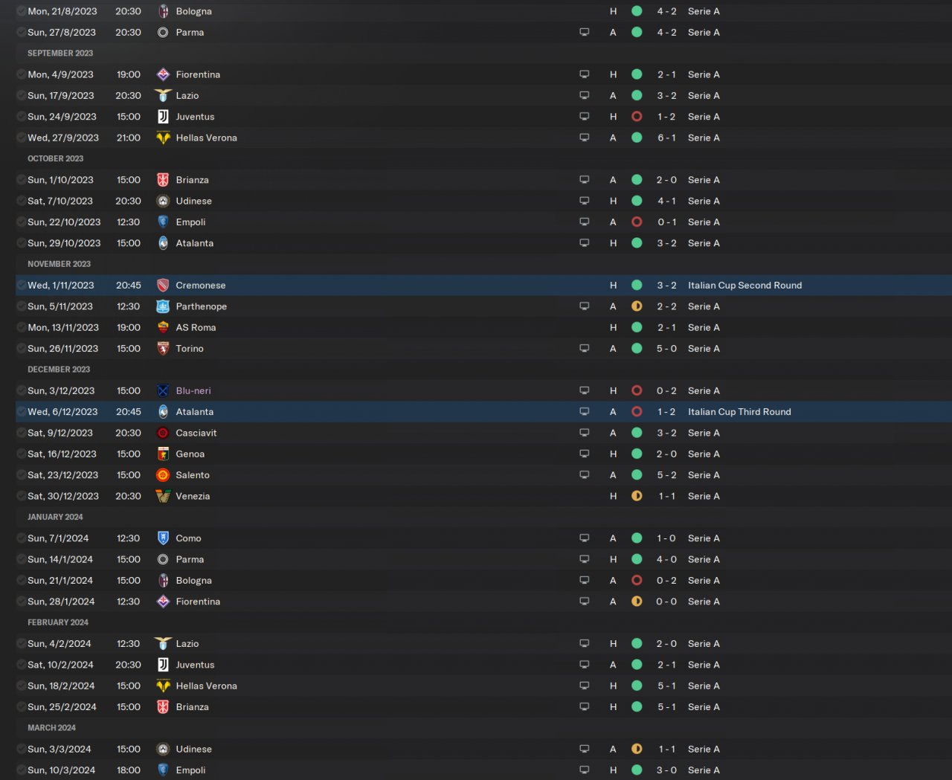Click the TV icon on the 10/3/2024 Empoli match

[585, 770]
